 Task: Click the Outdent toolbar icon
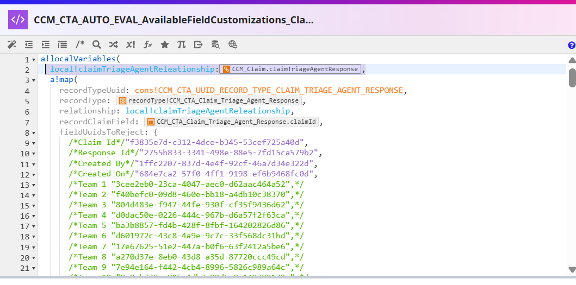tap(29, 45)
